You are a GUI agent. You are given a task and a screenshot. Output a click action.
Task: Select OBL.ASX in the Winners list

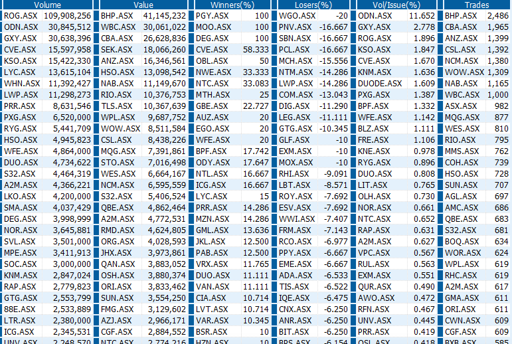click(x=212, y=61)
